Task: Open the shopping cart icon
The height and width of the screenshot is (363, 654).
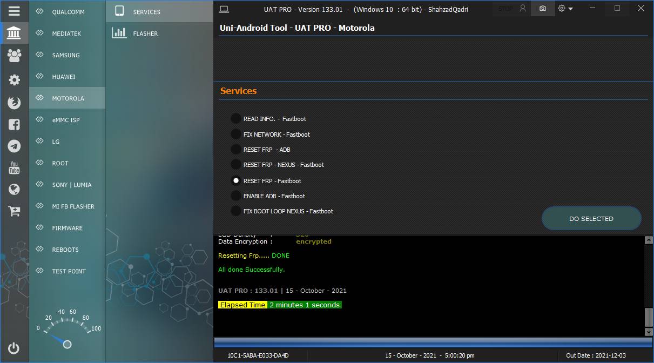Action: [15, 212]
